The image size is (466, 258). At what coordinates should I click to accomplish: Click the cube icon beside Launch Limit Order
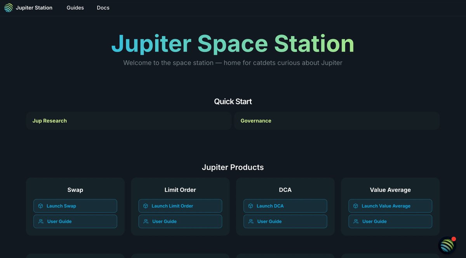click(x=146, y=206)
